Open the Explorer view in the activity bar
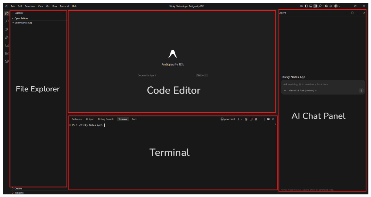The image size is (371, 197). tap(7, 13)
